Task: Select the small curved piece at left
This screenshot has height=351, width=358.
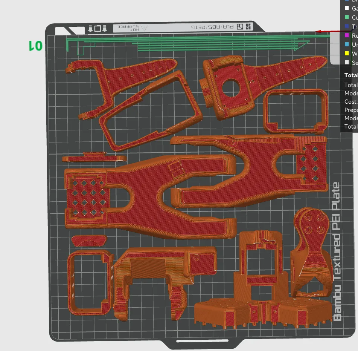Action: point(89,241)
